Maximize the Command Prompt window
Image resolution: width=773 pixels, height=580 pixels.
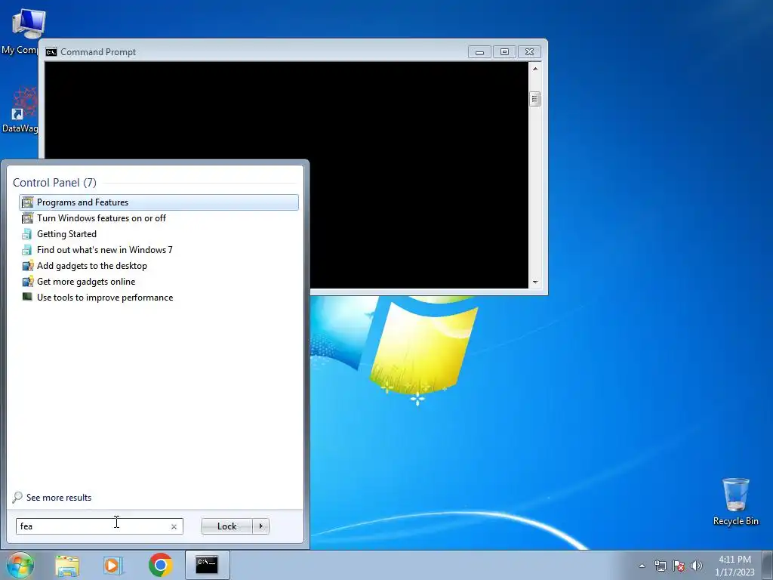(x=504, y=52)
